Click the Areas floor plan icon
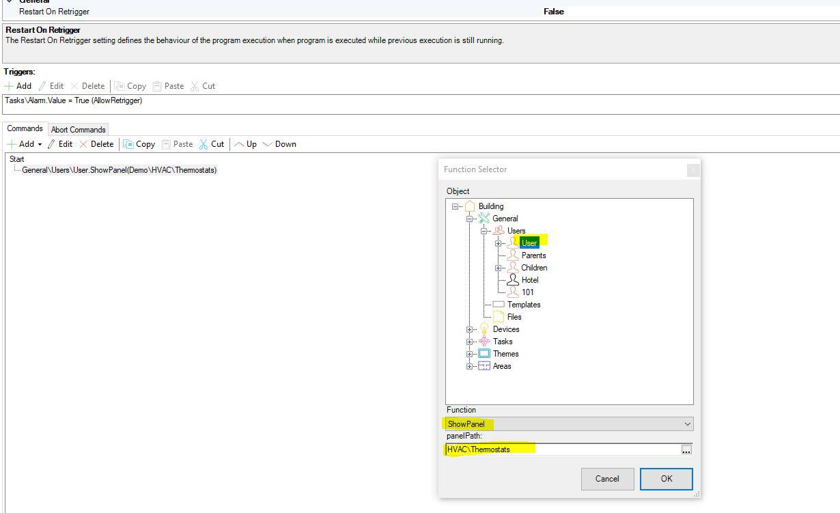The image size is (840, 513). (484, 366)
